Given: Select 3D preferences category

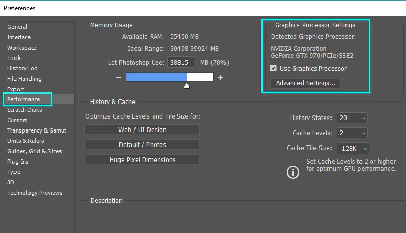Looking at the screenshot, I should pyautogui.click(x=11, y=182).
